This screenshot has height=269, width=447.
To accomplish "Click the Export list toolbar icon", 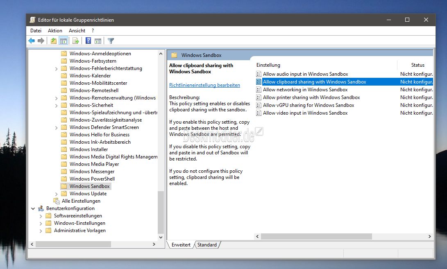I will [x=76, y=41].
